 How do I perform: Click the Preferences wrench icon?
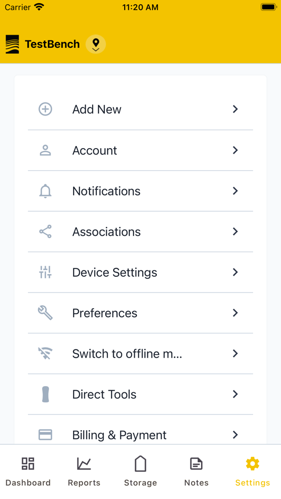click(x=45, y=313)
